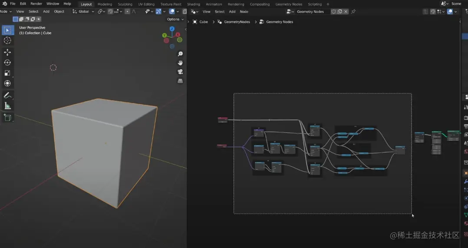Select the Annotate pencil tool

point(7,96)
